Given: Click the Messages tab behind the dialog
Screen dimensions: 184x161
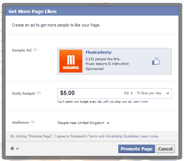Looking at the screenshot, I should click(x=94, y=4).
